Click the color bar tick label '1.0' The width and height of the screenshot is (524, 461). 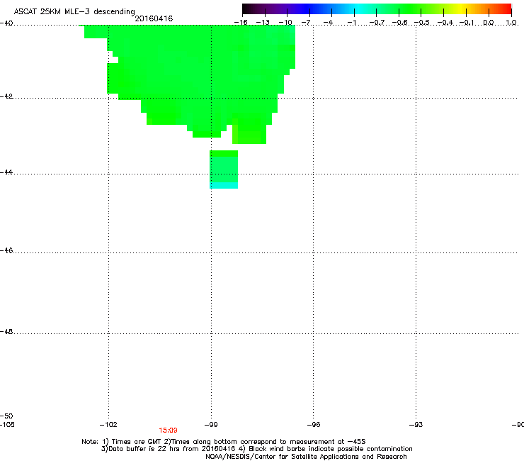tap(511, 23)
